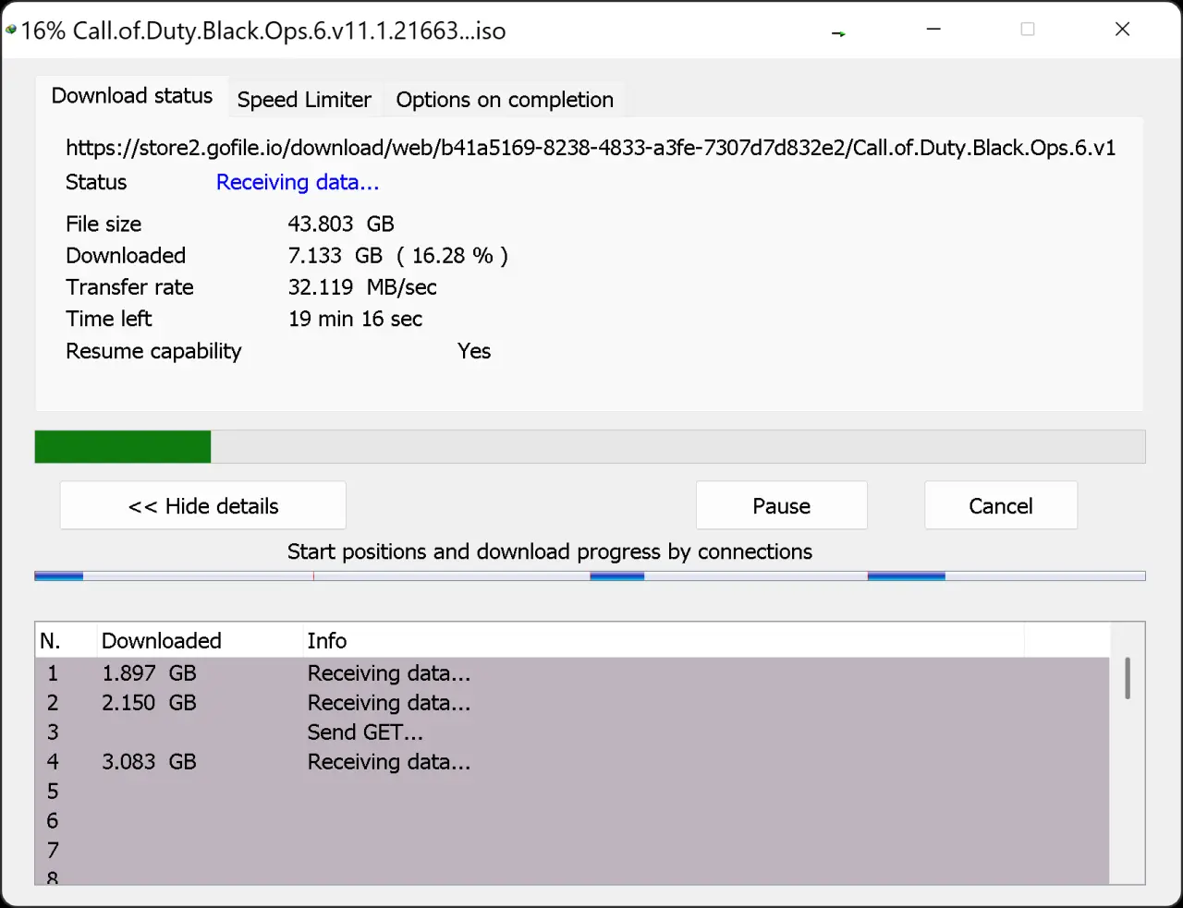Image resolution: width=1183 pixels, height=908 pixels.
Task: Click the blue Receiving data... status text
Action: point(298,182)
